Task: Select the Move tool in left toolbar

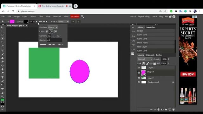Action: coord(2,28)
